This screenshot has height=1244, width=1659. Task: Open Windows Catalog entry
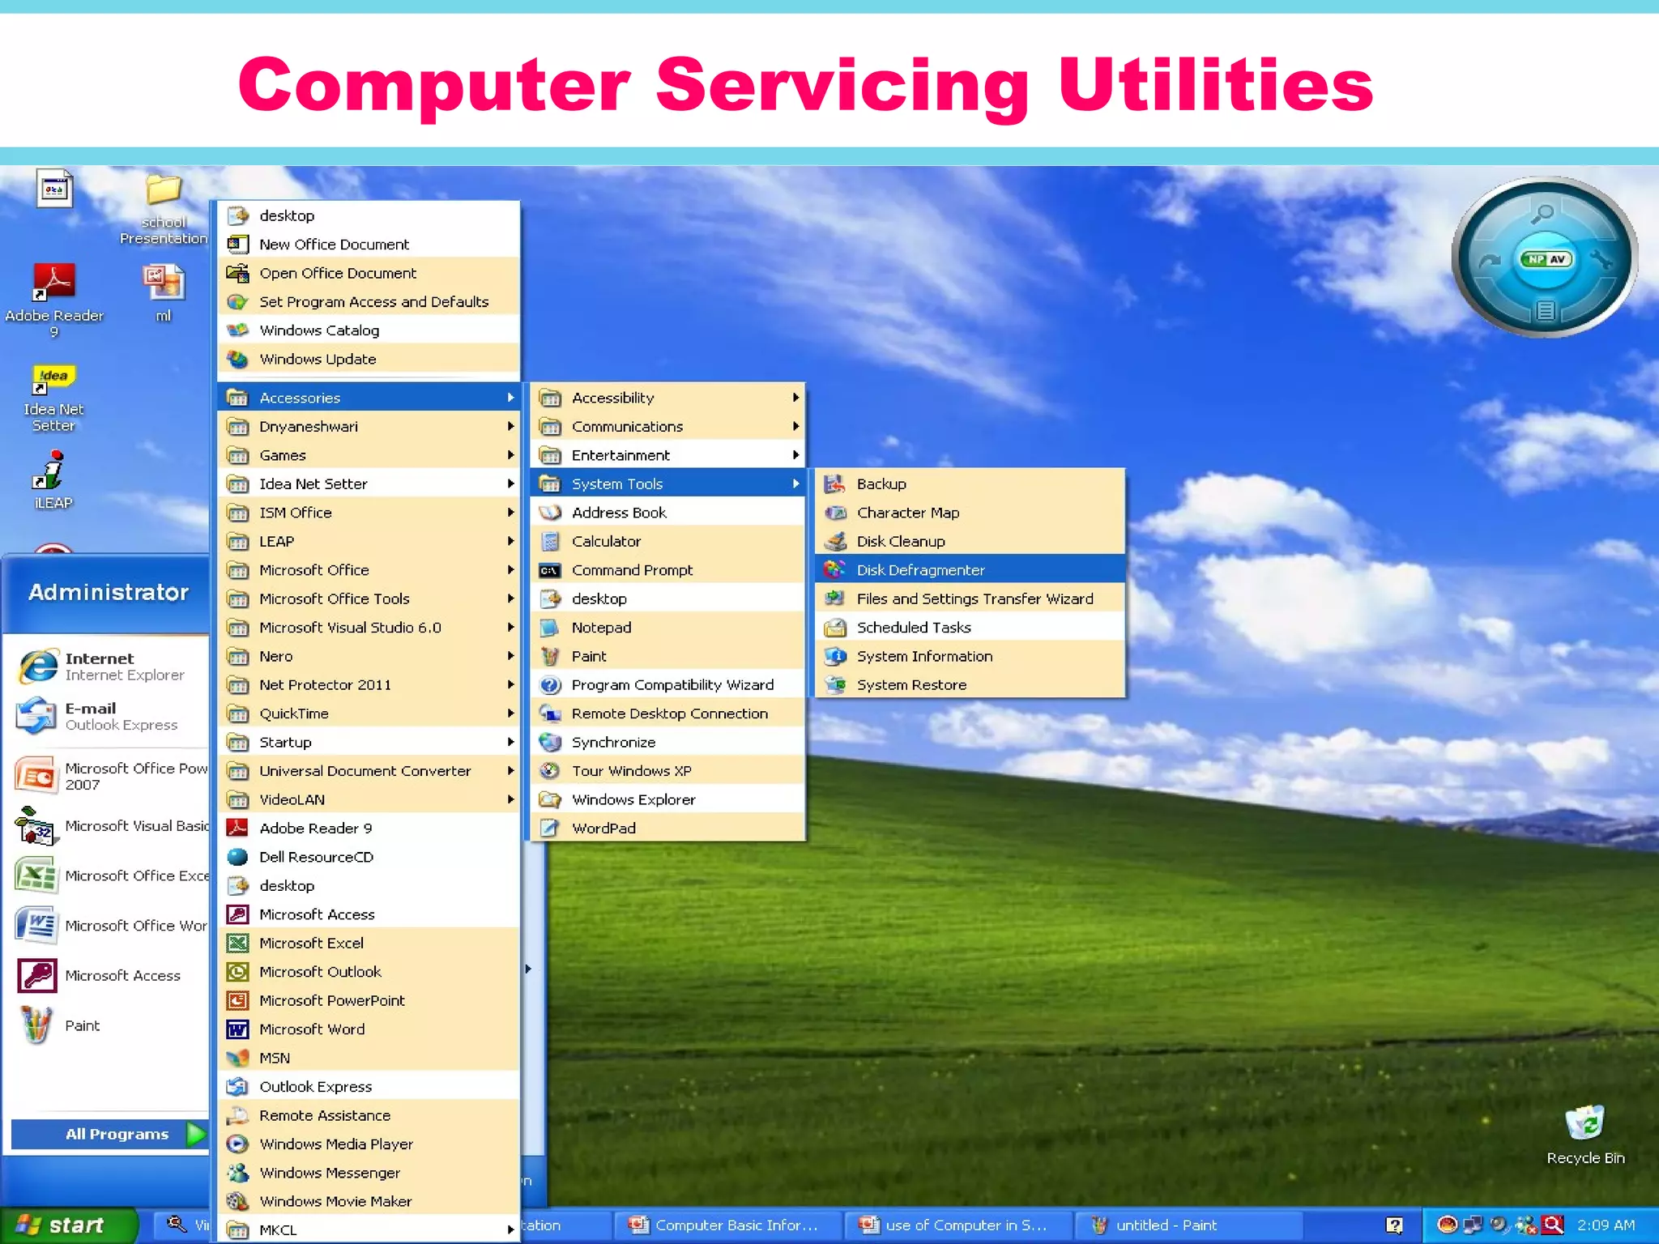pyautogui.click(x=369, y=330)
